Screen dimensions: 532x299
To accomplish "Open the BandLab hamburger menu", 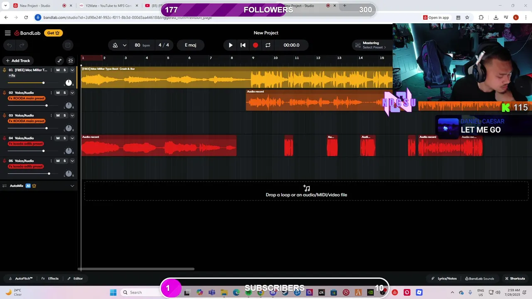I will pos(7,33).
